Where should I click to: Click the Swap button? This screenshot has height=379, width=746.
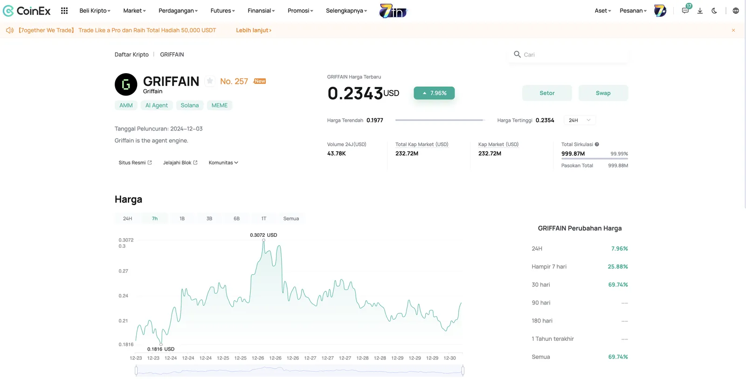coord(603,93)
